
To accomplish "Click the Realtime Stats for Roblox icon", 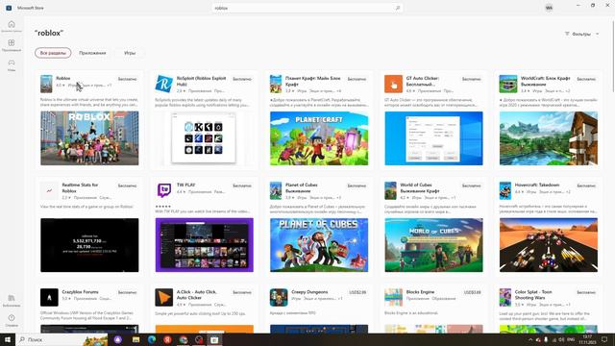I will [49, 190].
